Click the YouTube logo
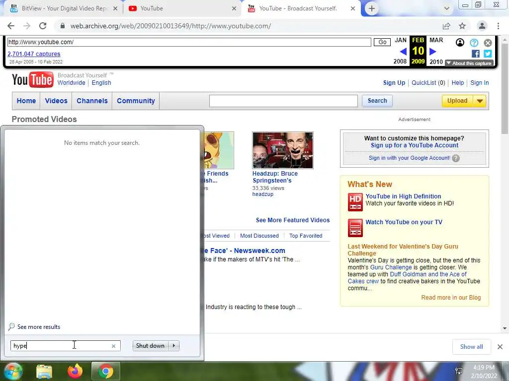 (32, 80)
